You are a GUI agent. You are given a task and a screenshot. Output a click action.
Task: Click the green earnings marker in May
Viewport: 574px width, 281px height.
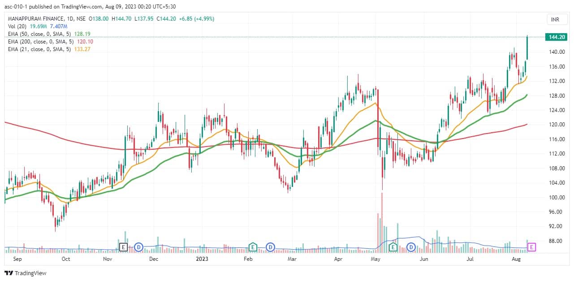tap(393, 247)
